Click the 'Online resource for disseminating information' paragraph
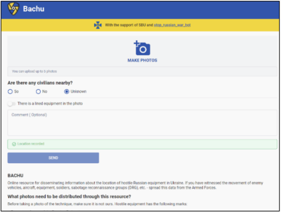The image size is (281, 212). [x=135, y=185]
